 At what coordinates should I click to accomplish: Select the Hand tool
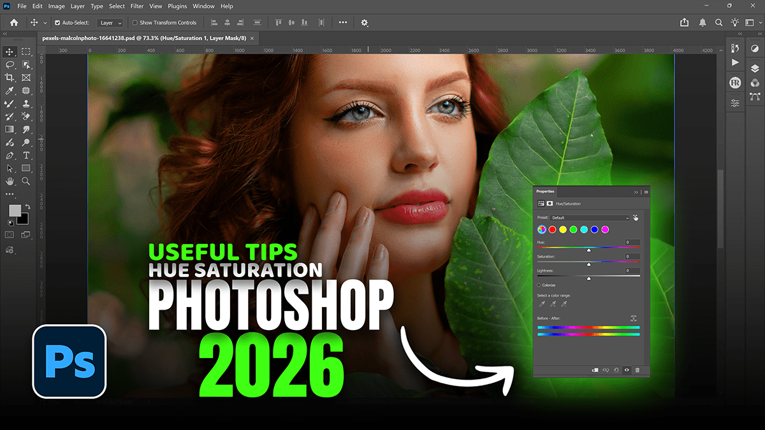pos(10,181)
